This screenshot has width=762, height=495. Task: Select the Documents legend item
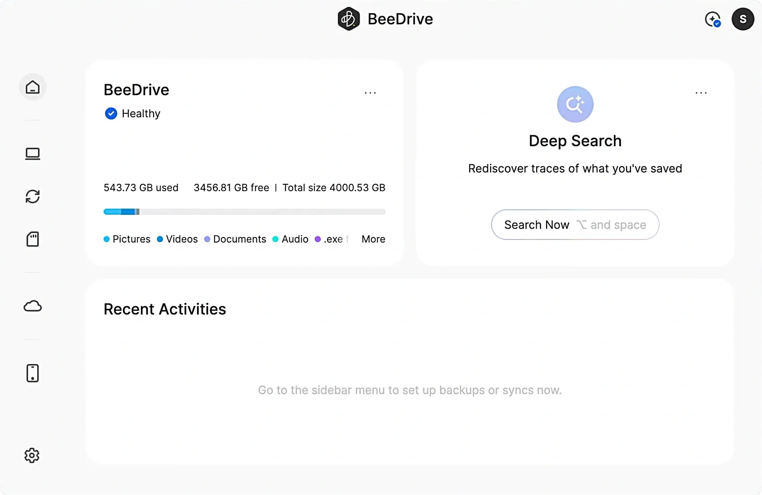pyautogui.click(x=235, y=239)
